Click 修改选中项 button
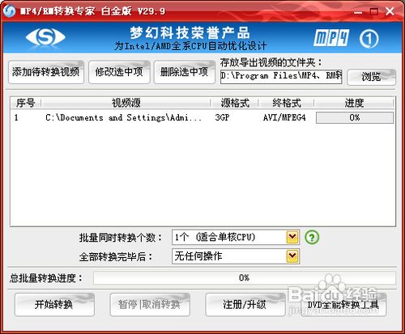The height and width of the screenshot is (334, 405). tap(119, 72)
